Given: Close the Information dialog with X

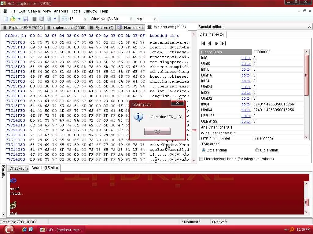Looking at the screenshot, I should click(x=177, y=103).
